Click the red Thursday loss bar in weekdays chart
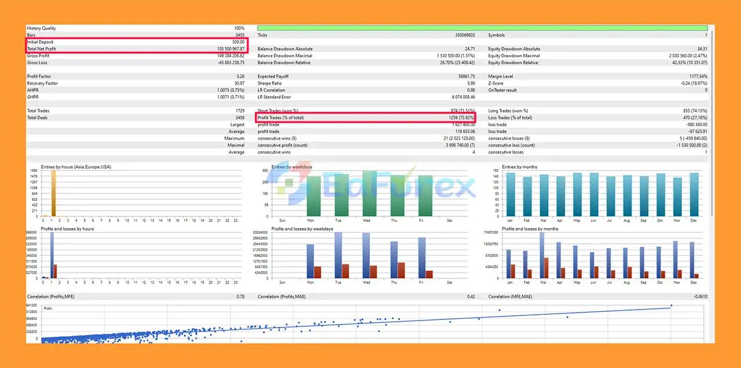 coord(401,271)
